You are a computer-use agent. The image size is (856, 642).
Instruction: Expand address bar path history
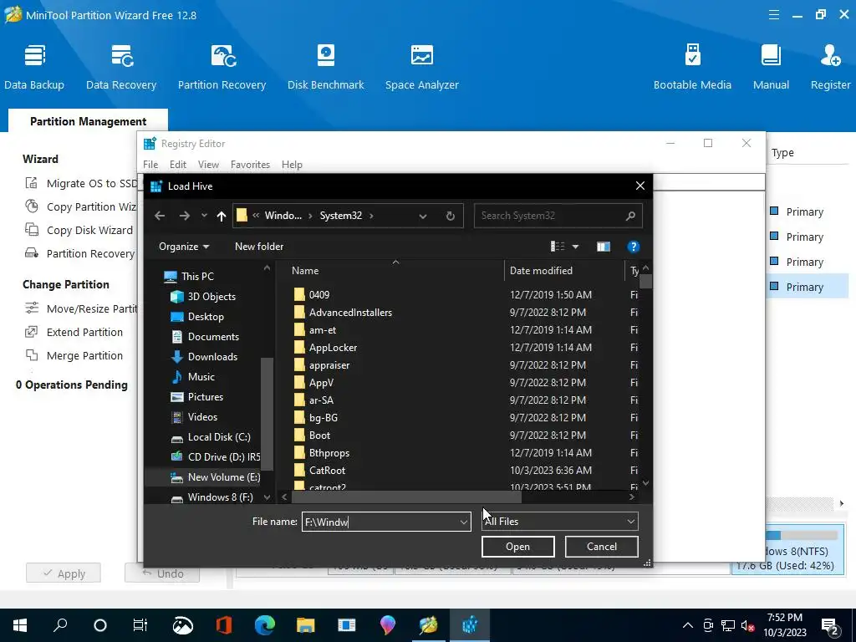click(x=422, y=217)
